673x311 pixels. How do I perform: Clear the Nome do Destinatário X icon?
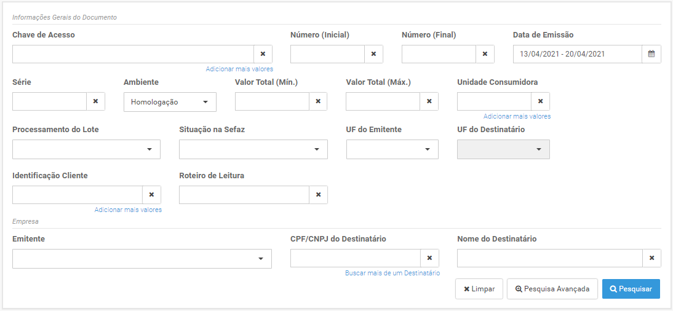coord(652,258)
